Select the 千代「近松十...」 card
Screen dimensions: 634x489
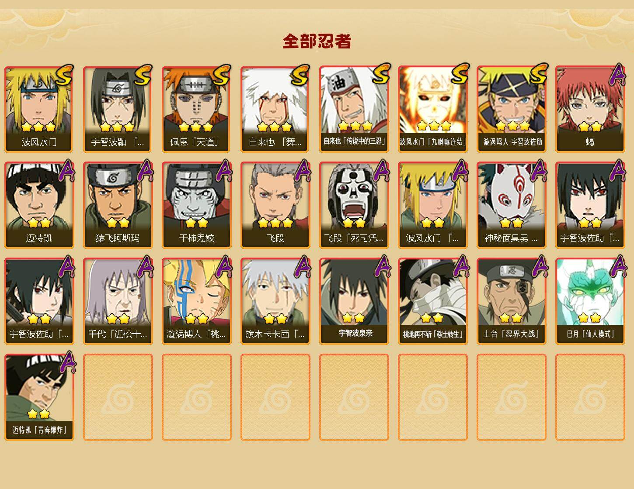(x=118, y=301)
